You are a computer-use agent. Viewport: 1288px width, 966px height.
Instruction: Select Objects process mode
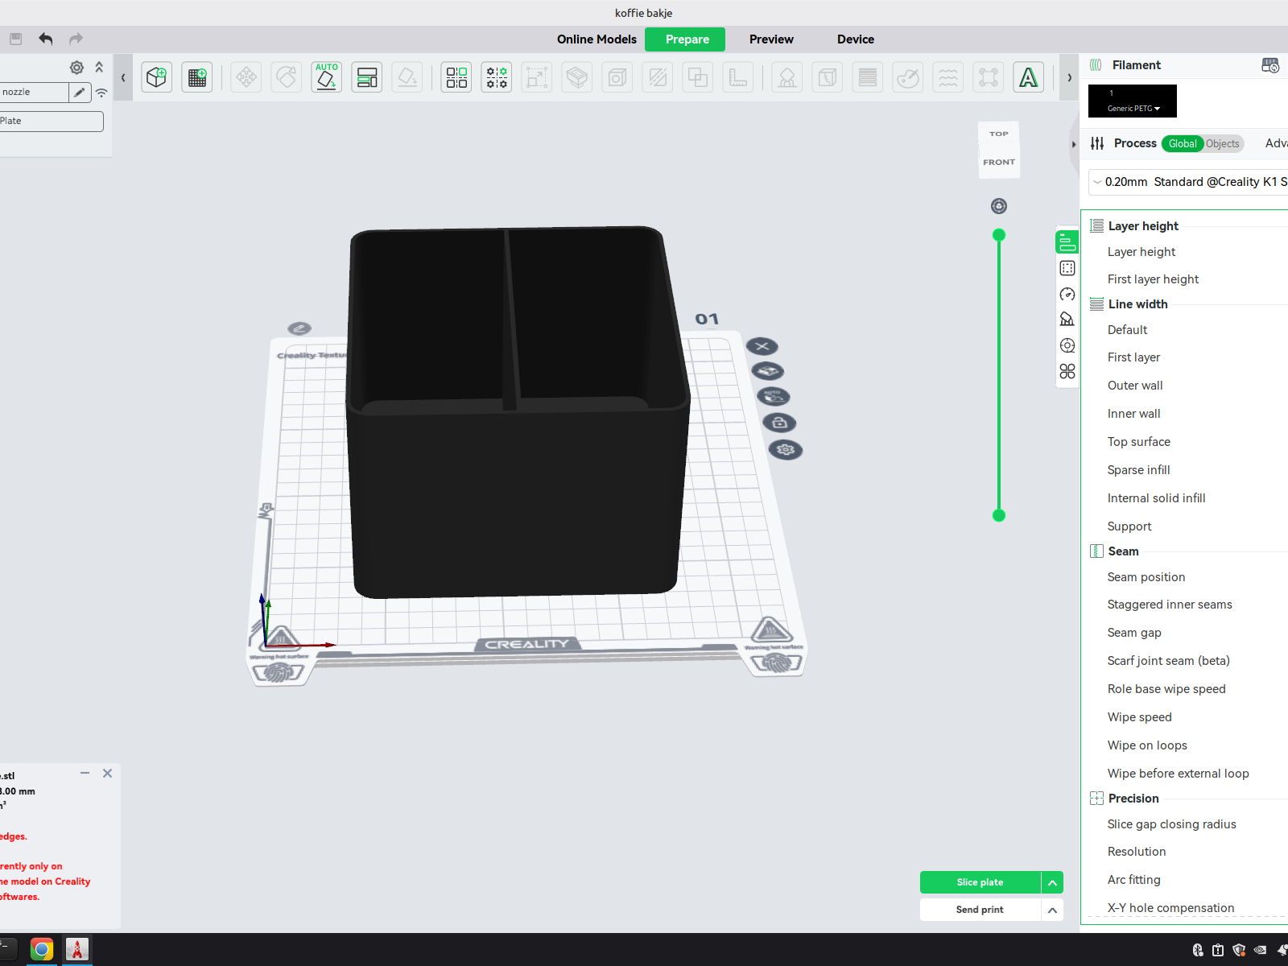[x=1223, y=144]
